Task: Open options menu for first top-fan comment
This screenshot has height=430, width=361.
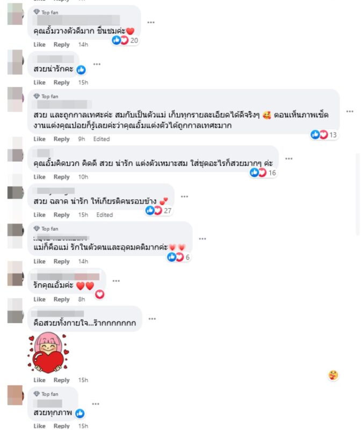Action: pos(151,22)
